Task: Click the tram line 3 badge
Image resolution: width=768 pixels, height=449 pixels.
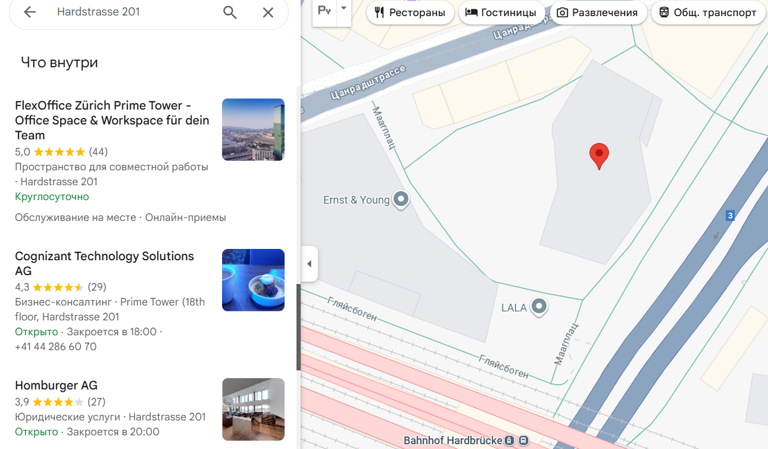Action: (x=730, y=216)
